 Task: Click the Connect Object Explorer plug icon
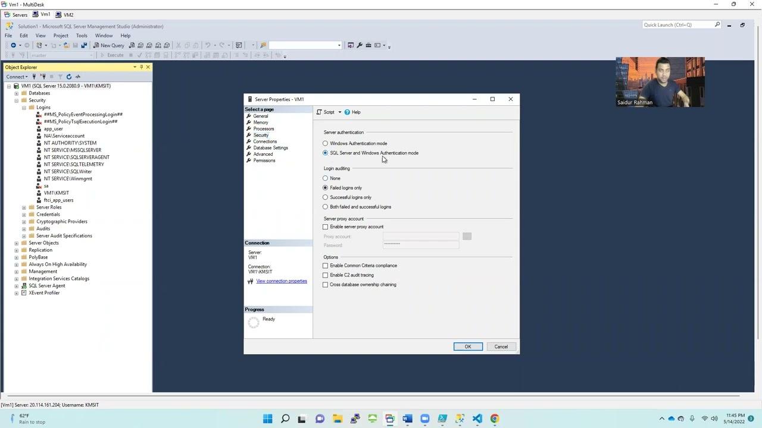[x=34, y=77]
